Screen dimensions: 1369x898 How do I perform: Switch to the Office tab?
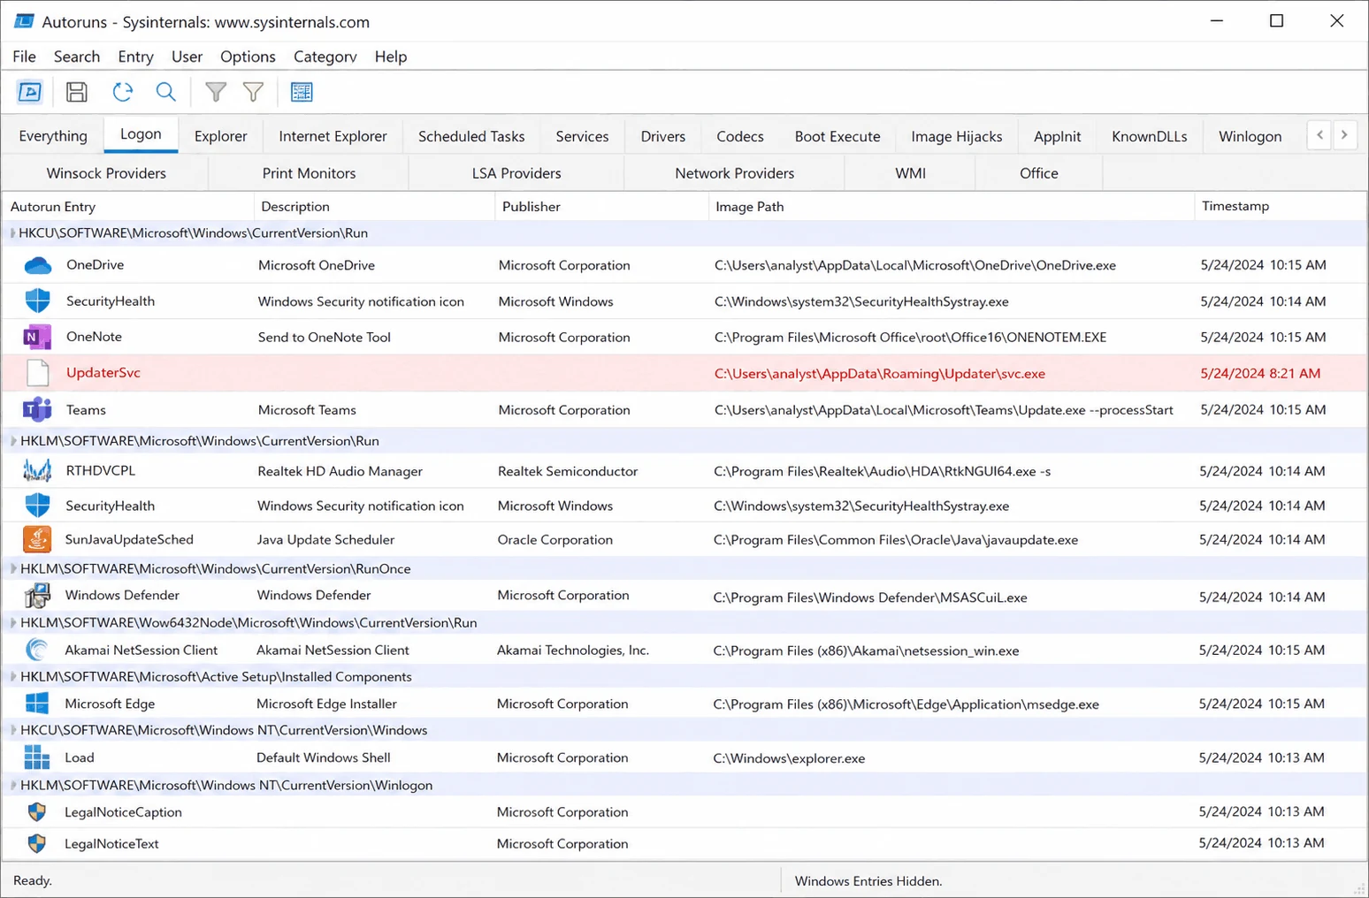click(1039, 173)
